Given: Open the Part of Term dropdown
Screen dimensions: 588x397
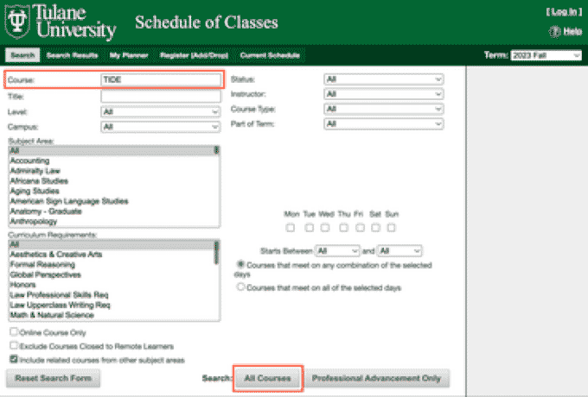Looking at the screenshot, I should (x=384, y=124).
